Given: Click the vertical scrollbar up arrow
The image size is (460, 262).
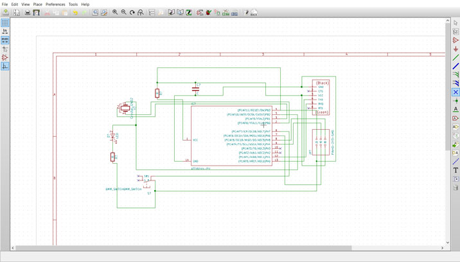Looking at the screenshot, I should coord(448,21).
